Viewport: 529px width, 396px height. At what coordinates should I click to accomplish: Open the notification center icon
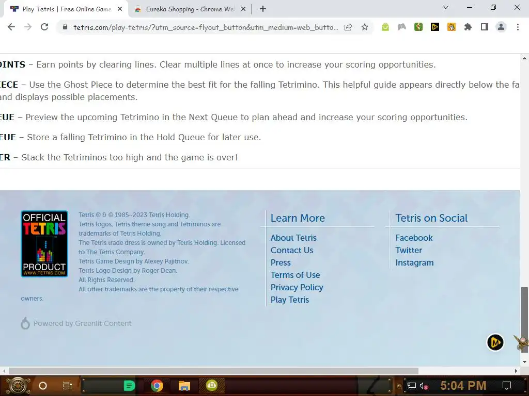pos(506,386)
